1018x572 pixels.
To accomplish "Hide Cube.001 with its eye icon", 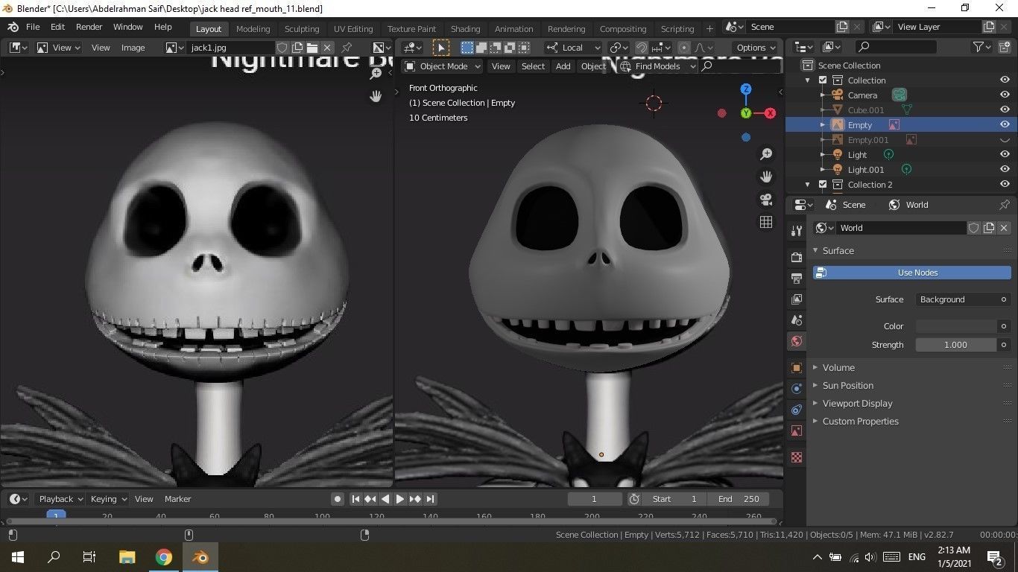I will 1005,110.
